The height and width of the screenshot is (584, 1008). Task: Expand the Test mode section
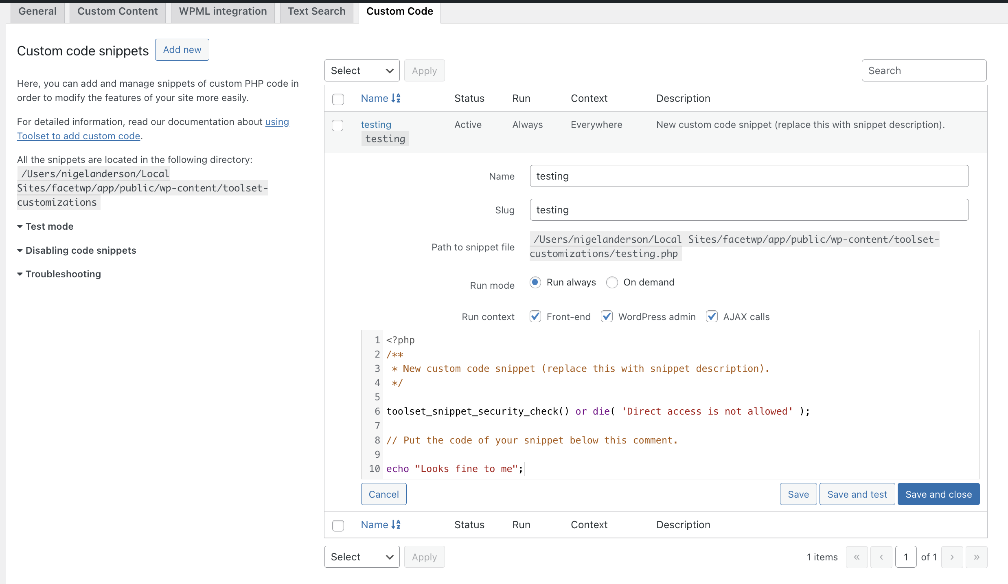[45, 226]
